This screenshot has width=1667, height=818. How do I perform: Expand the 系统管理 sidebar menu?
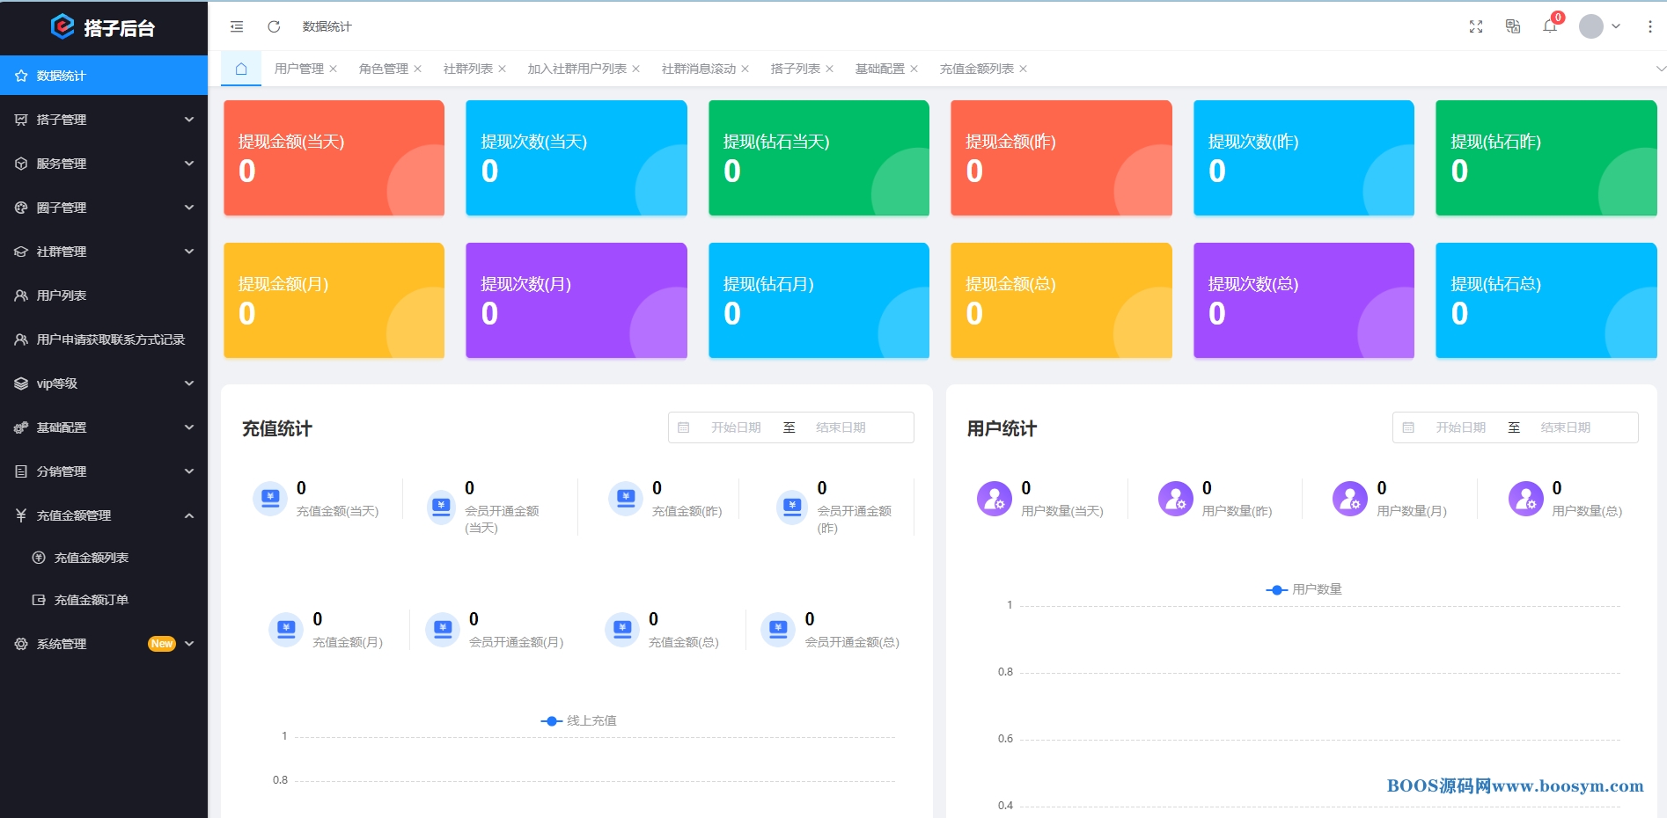(104, 644)
